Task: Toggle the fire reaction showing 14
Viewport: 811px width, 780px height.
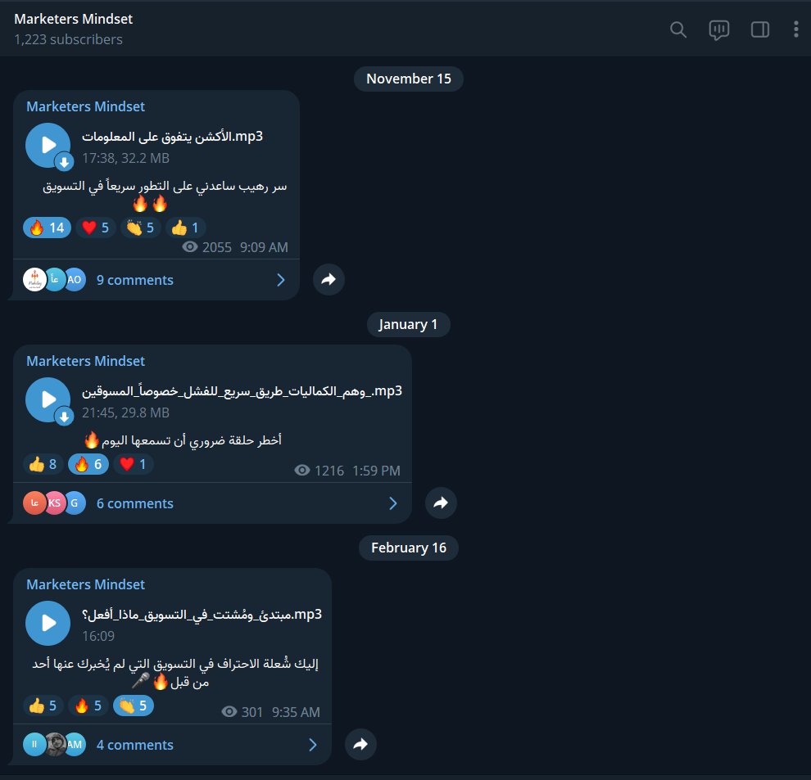Action: click(x=47, y=228)
